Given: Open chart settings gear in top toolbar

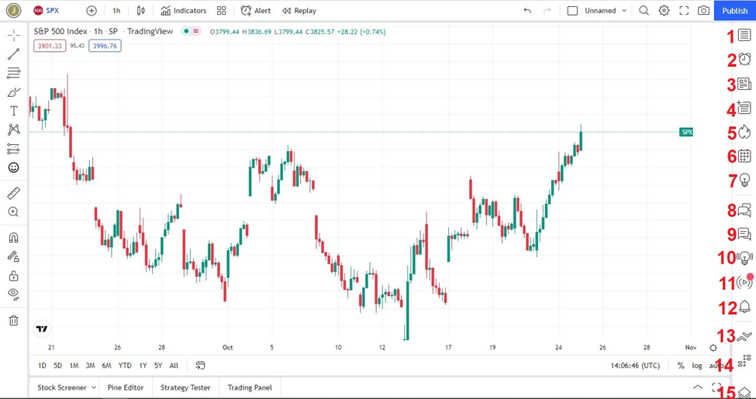Looking at the screenshot, I should (664, 11).
